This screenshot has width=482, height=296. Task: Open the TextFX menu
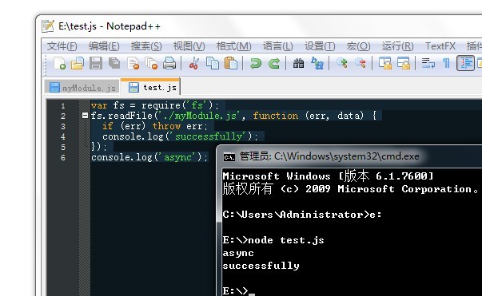(x=440, y=46)
